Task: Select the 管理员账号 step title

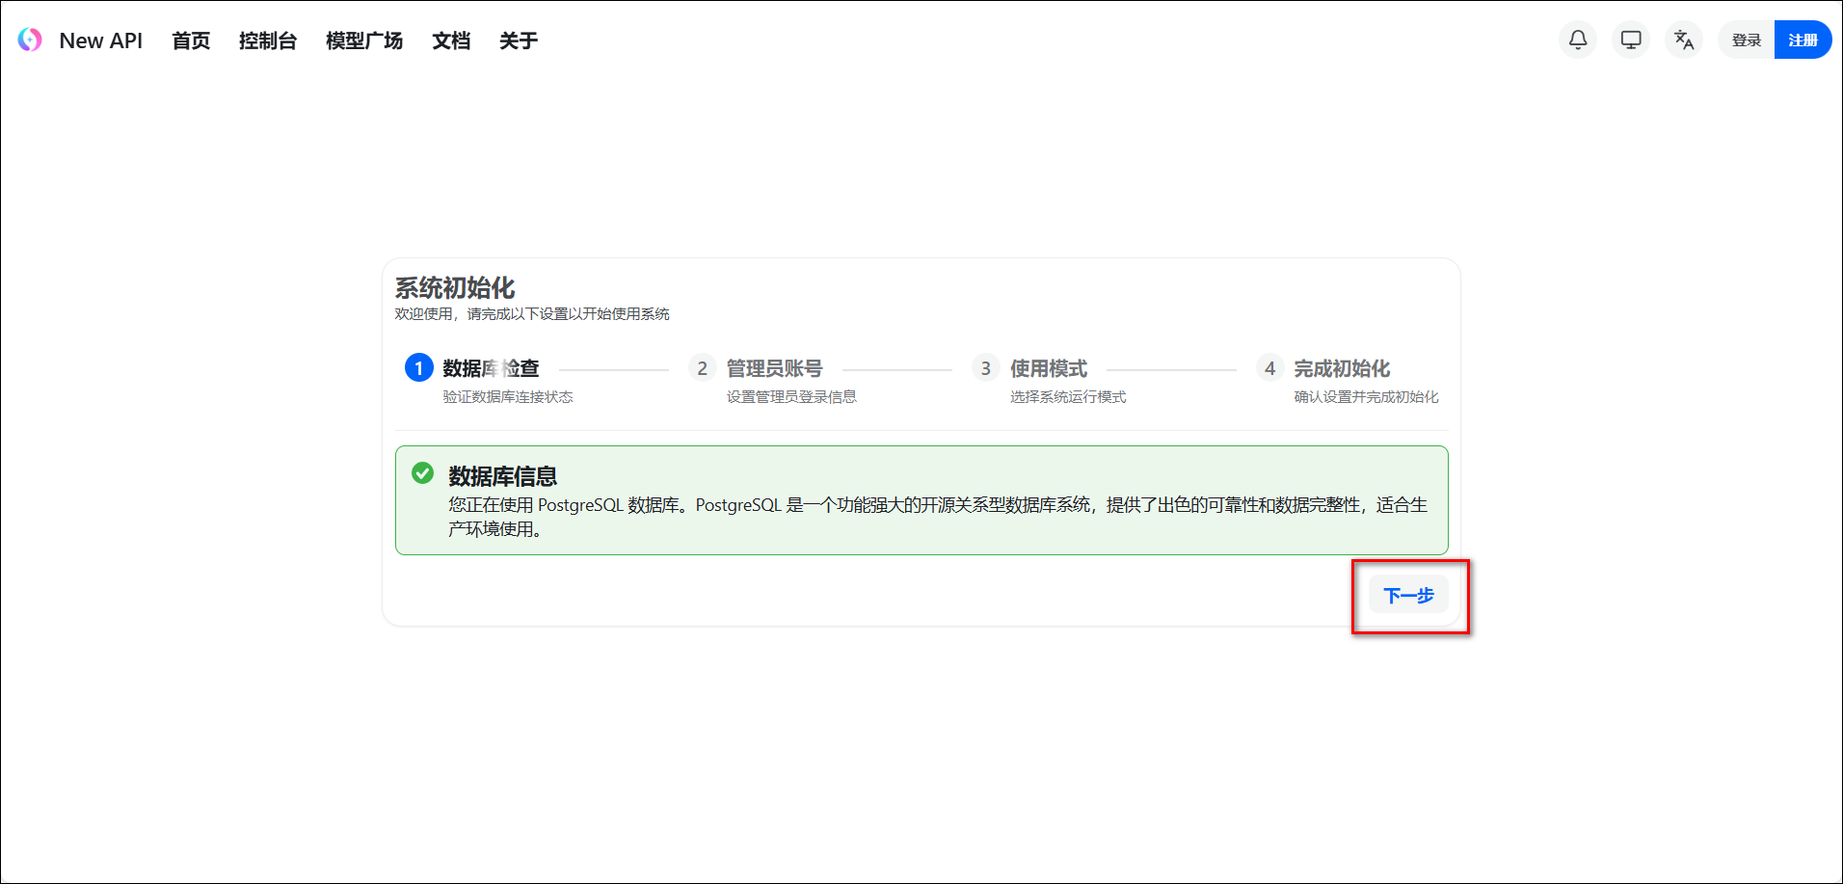Action: point(774,368)
